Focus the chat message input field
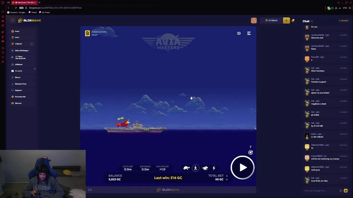The width and height of the screenshot is (353, 198). (x=321, y=191)
